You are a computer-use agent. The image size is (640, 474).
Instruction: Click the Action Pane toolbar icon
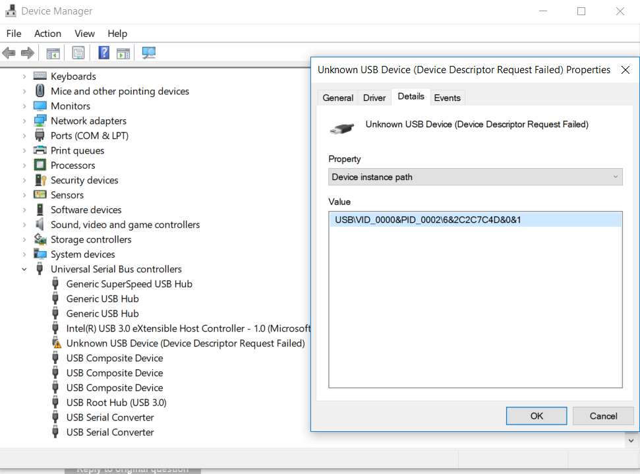[x=123, y=53]
